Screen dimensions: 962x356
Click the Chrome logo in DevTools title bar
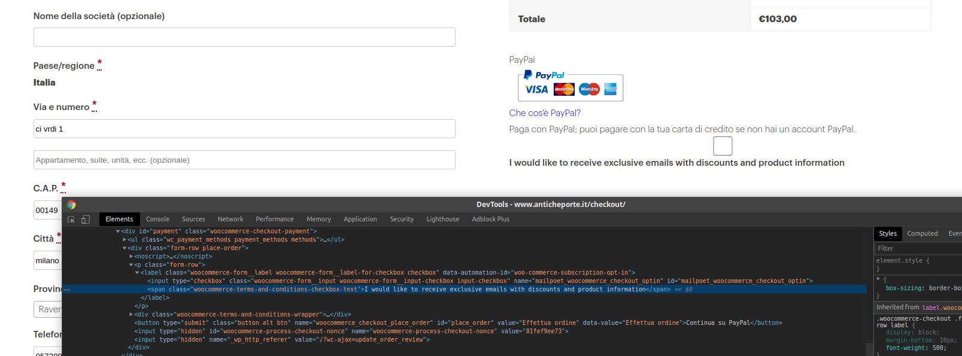click(71, 205)
